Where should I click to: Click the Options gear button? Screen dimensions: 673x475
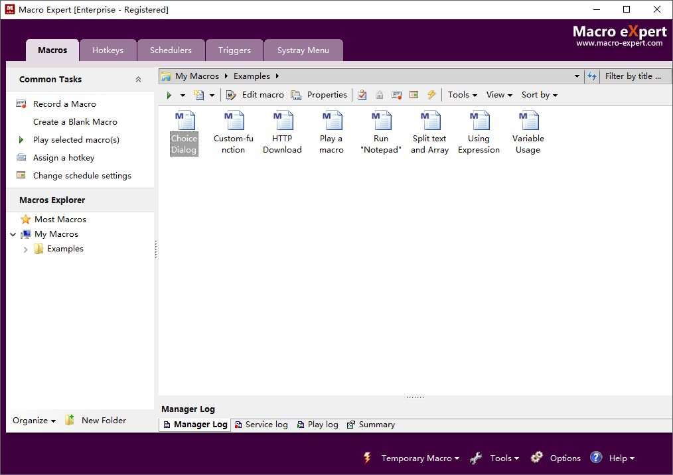(556, 458)
